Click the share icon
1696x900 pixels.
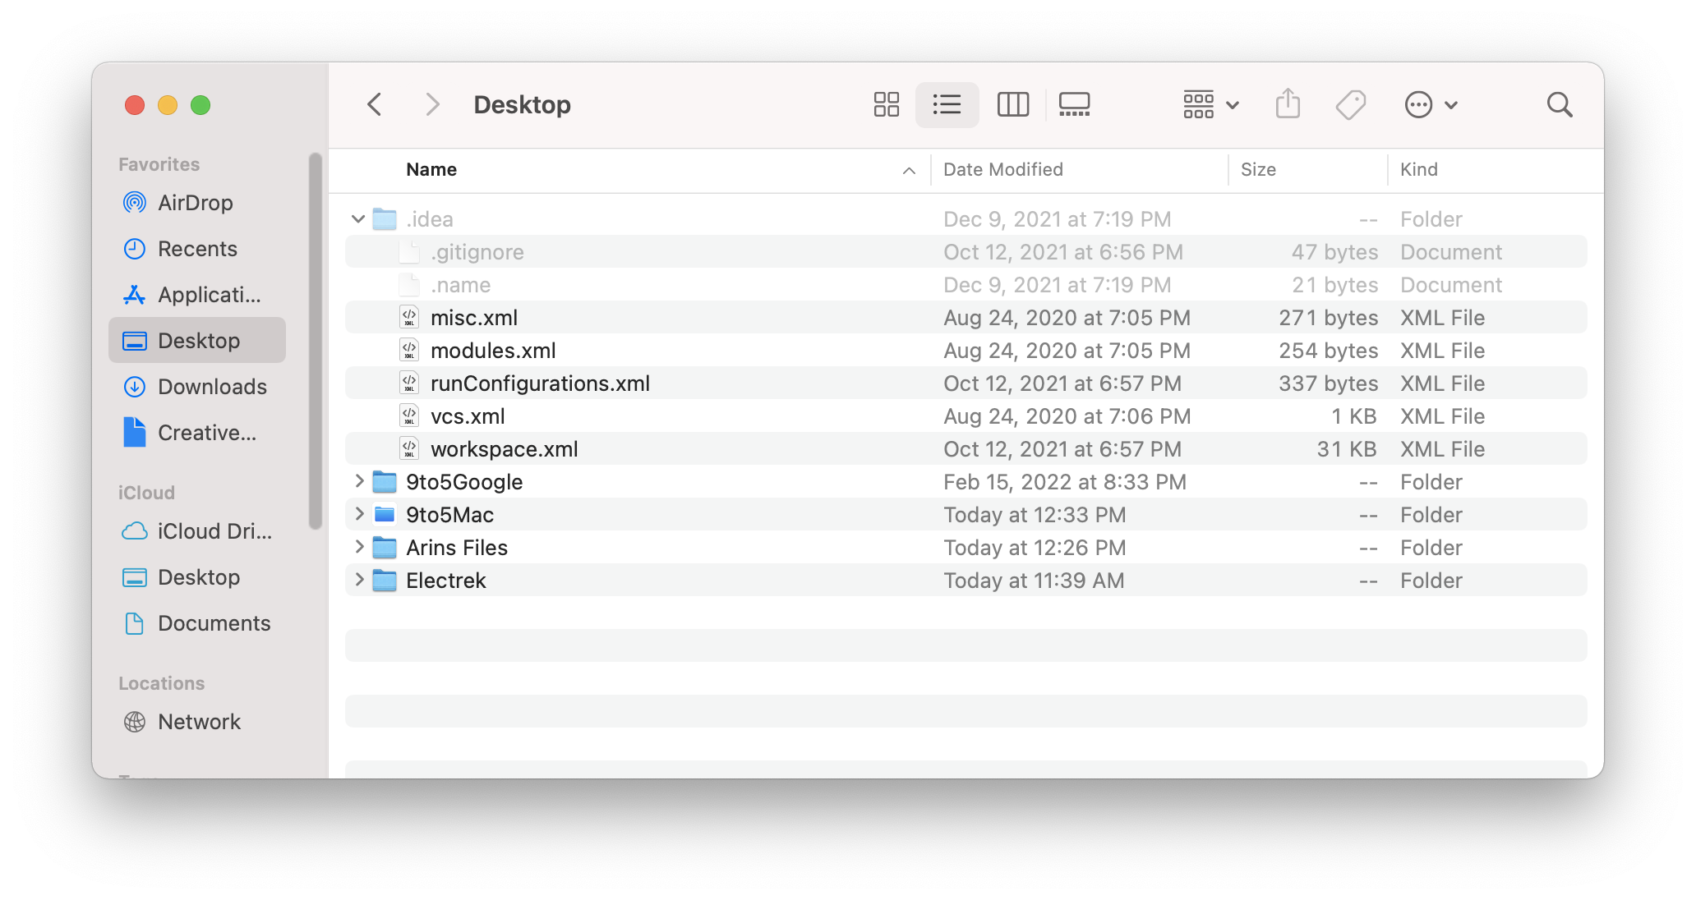pyautogui.click(x=1288, y=105)
